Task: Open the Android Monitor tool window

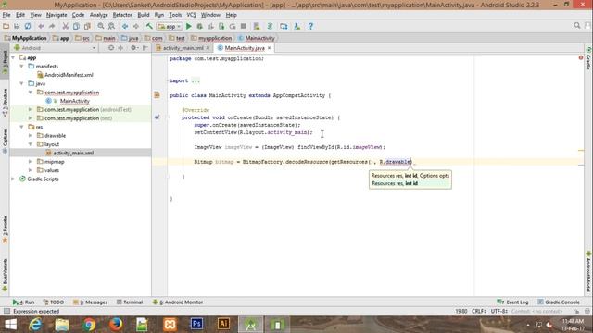Action: click(x=177, y=302)
